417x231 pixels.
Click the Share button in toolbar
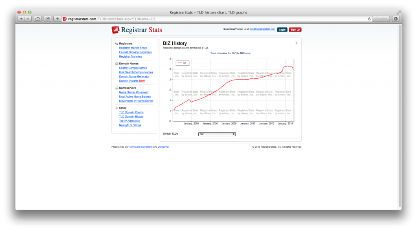click(x=48, y=19)
